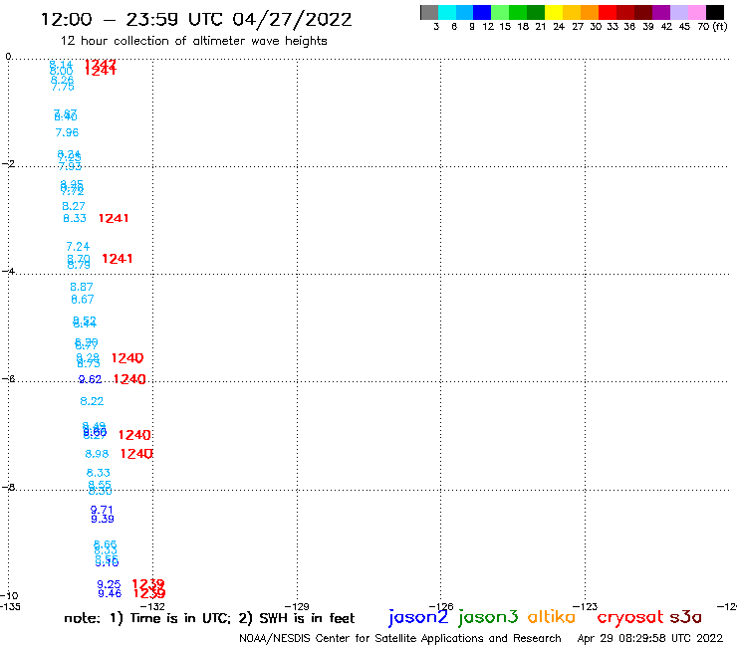
Task: Click the -132 longitude axis label
Action: (x=152, y=606)
